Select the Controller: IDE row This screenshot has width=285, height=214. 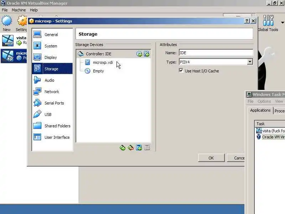pos(113,54)
